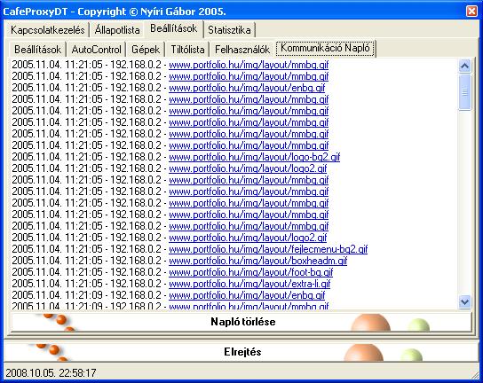The width and height of the screenshot is (483, 383).
Task: Open the Felhasználók sub-tab
Action: pos(242,50)
